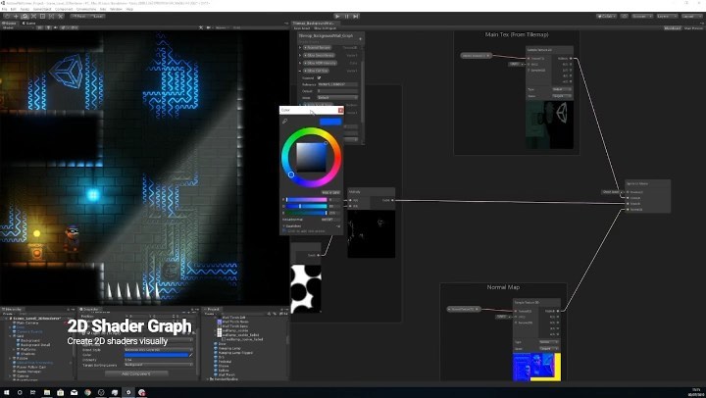Close the Color picker window
The height and width of the screenshot is (398, 706).
pos(340,111)
